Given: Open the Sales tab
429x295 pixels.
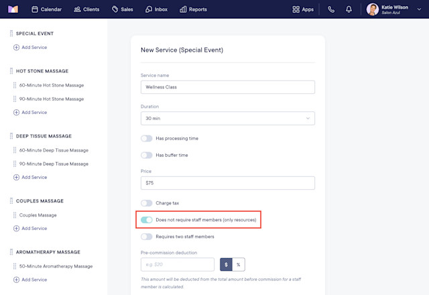Looking at the screenshot, I should (122, 9).
